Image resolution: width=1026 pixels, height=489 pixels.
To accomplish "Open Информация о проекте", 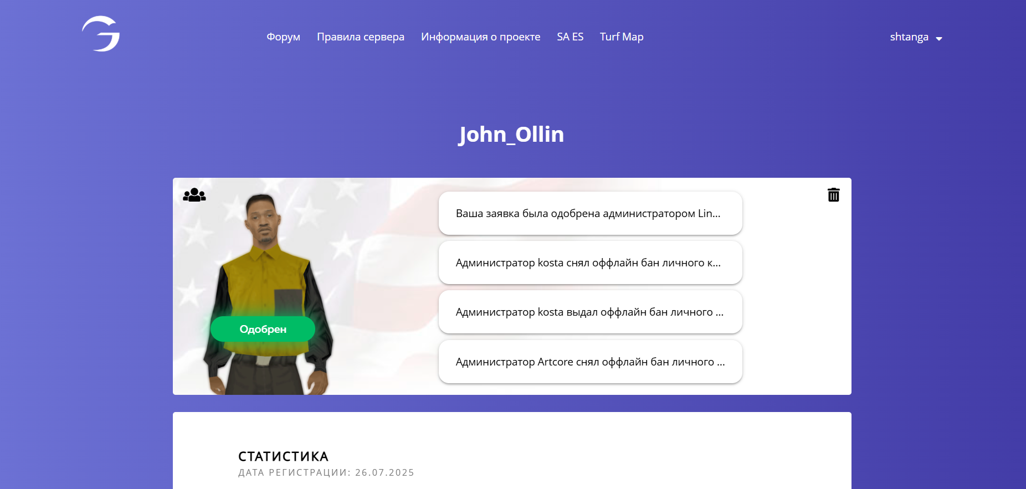I will 480,37.
